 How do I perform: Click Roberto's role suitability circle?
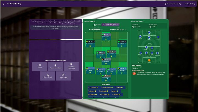[119, 69]
